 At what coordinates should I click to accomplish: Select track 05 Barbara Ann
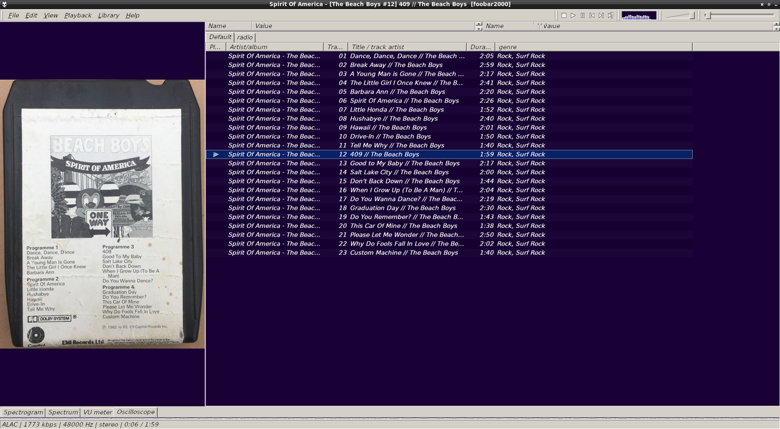(449, 92)
